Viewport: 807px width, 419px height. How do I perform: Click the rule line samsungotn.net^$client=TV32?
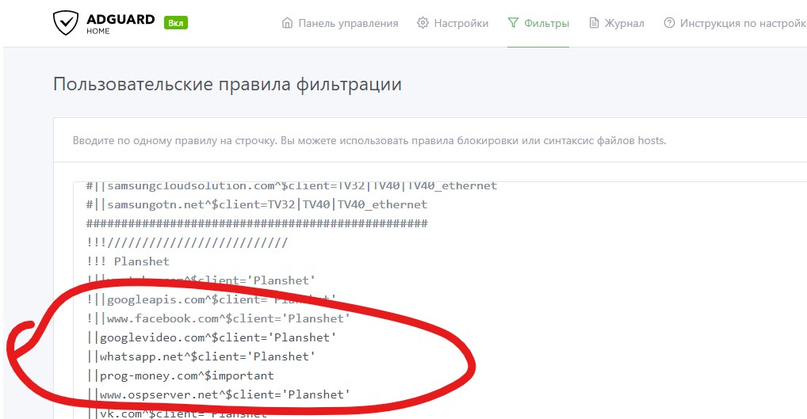256,204
